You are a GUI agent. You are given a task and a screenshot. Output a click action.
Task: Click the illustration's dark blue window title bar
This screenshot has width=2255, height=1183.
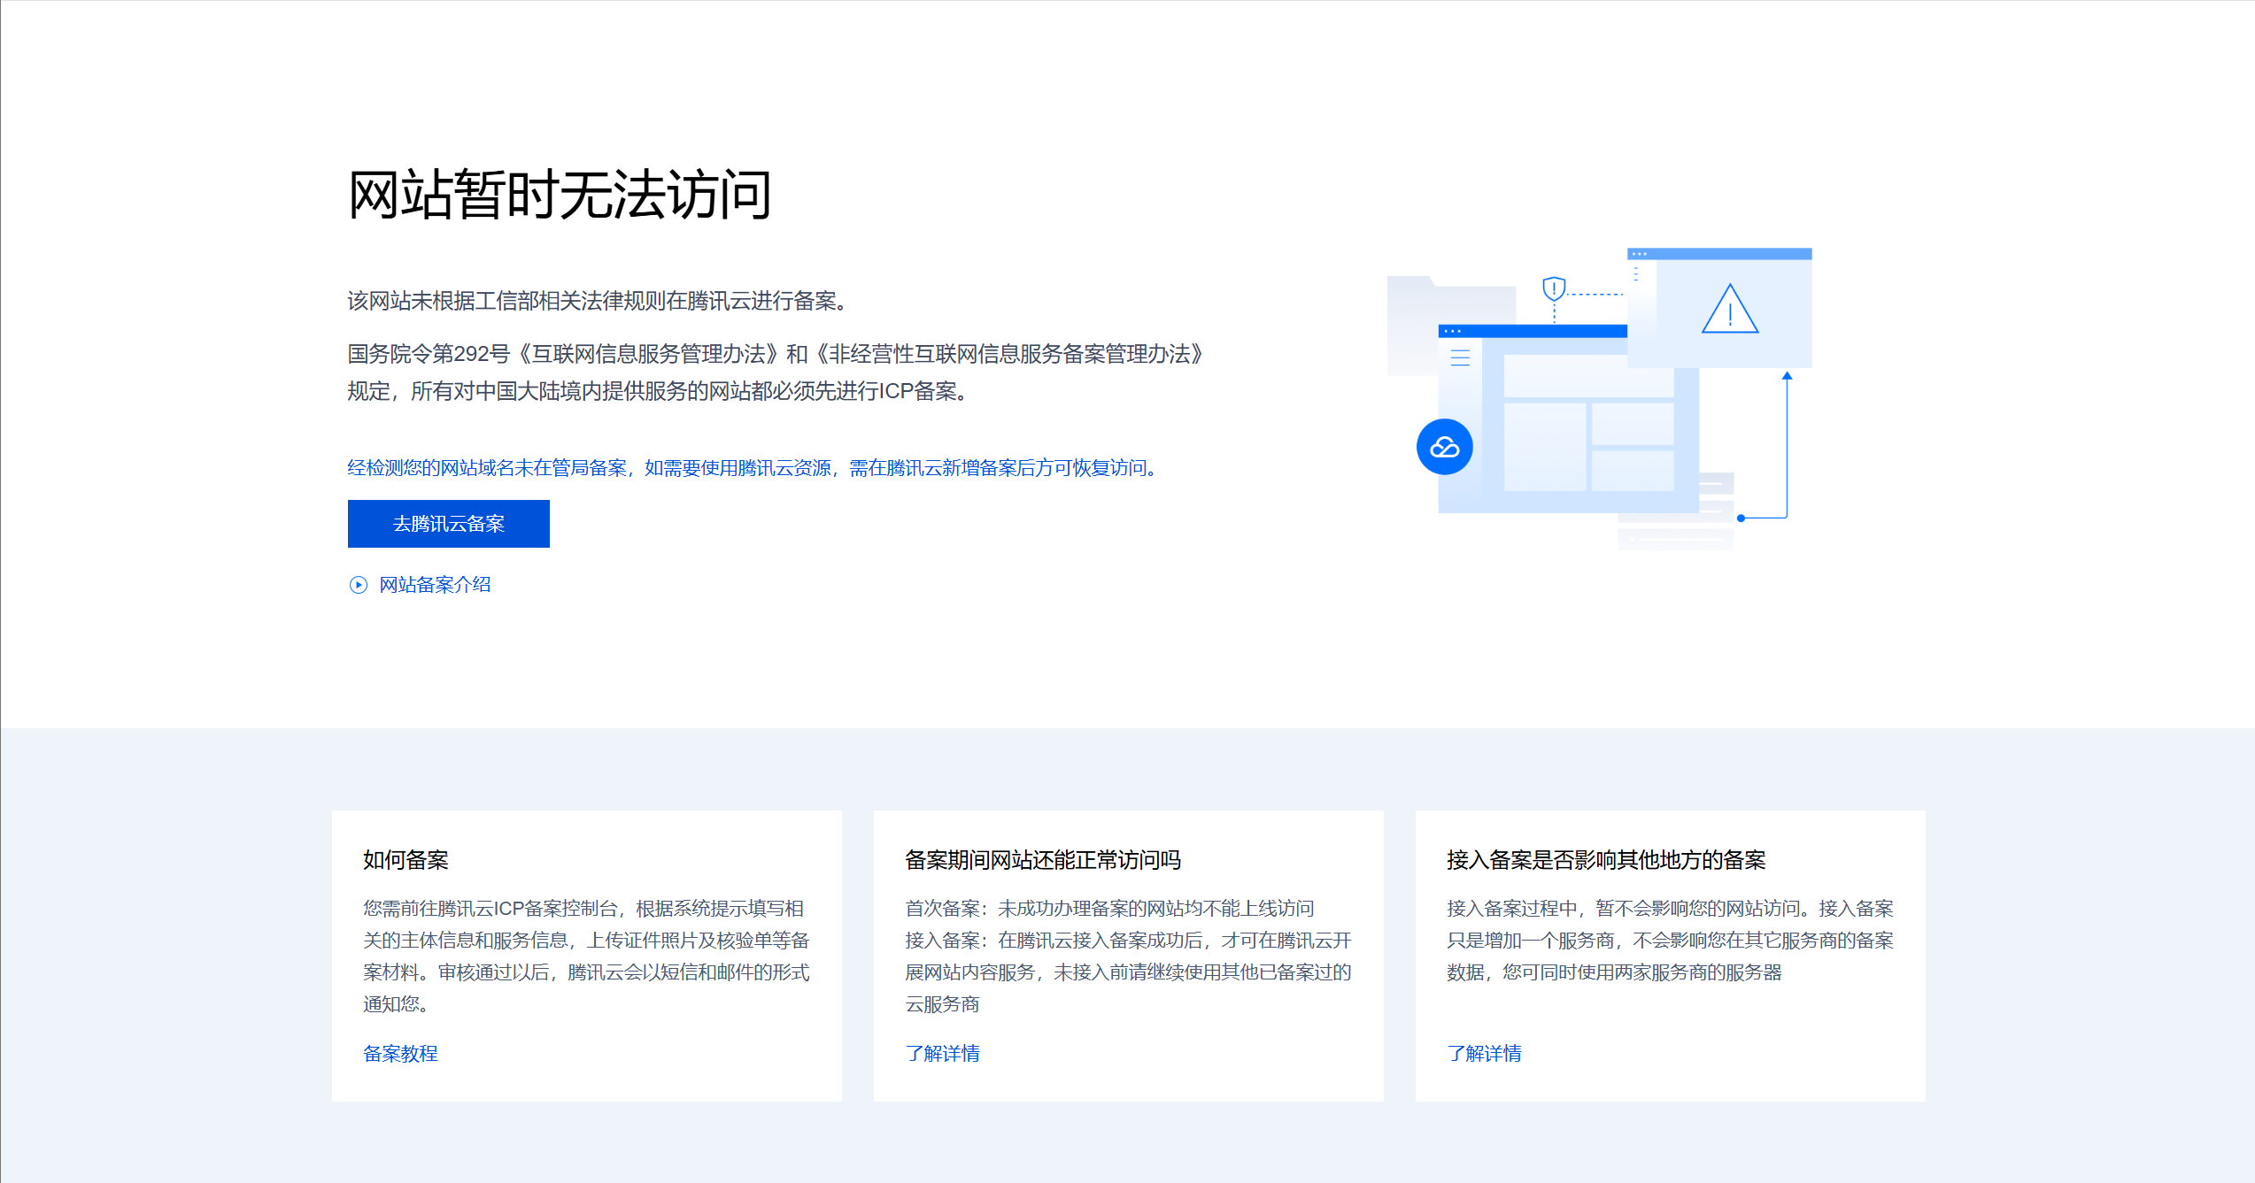click(x=1532, y=331)
